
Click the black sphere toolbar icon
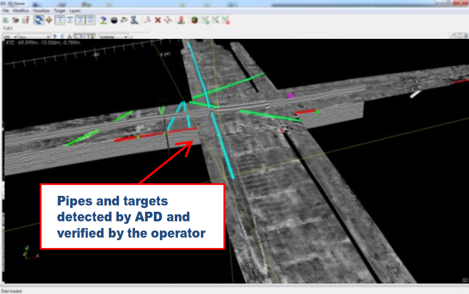[113, 20]
